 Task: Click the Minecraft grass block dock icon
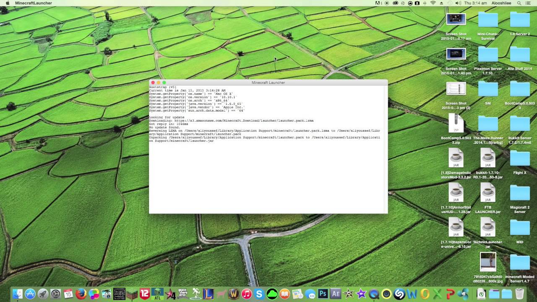coord(132,294)
